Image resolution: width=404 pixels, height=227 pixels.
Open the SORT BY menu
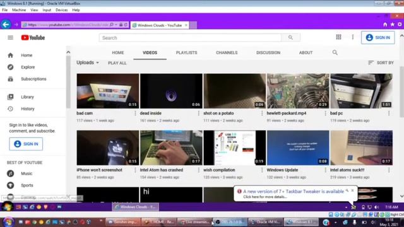coord(381,62)
